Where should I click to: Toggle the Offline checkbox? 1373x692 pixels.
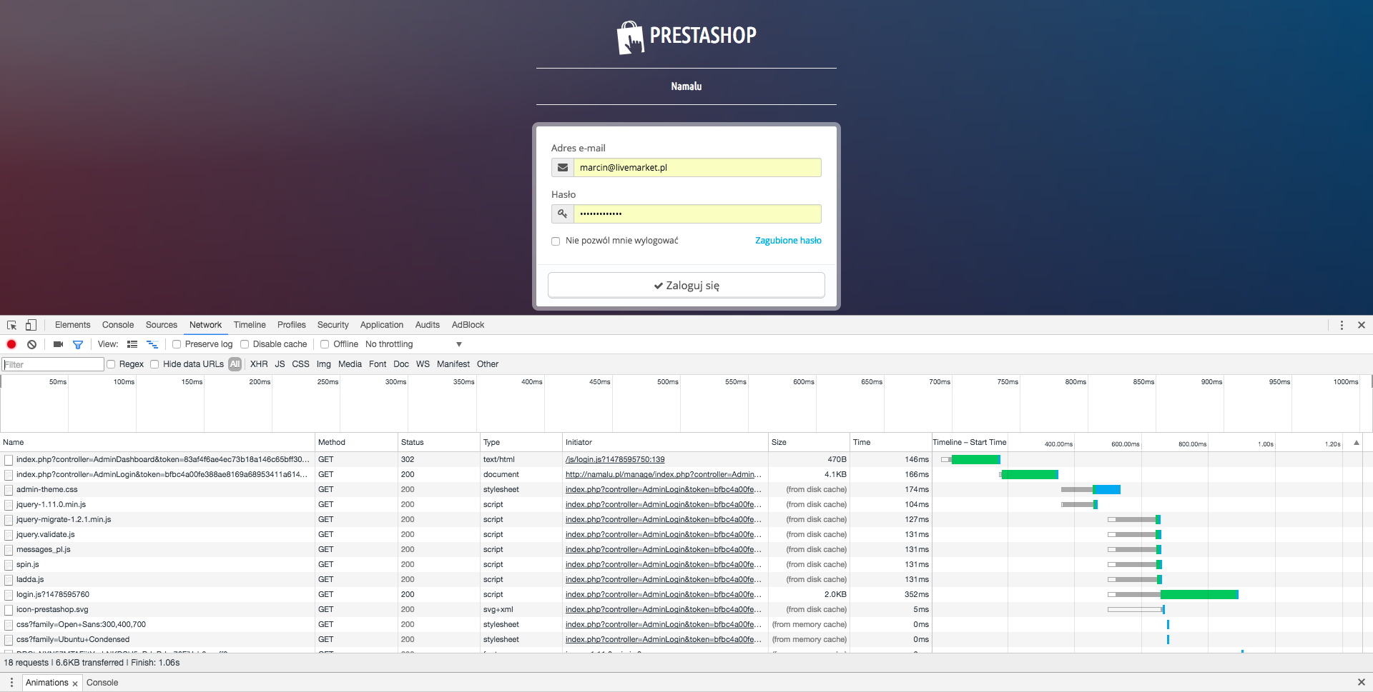coord(325,344)
